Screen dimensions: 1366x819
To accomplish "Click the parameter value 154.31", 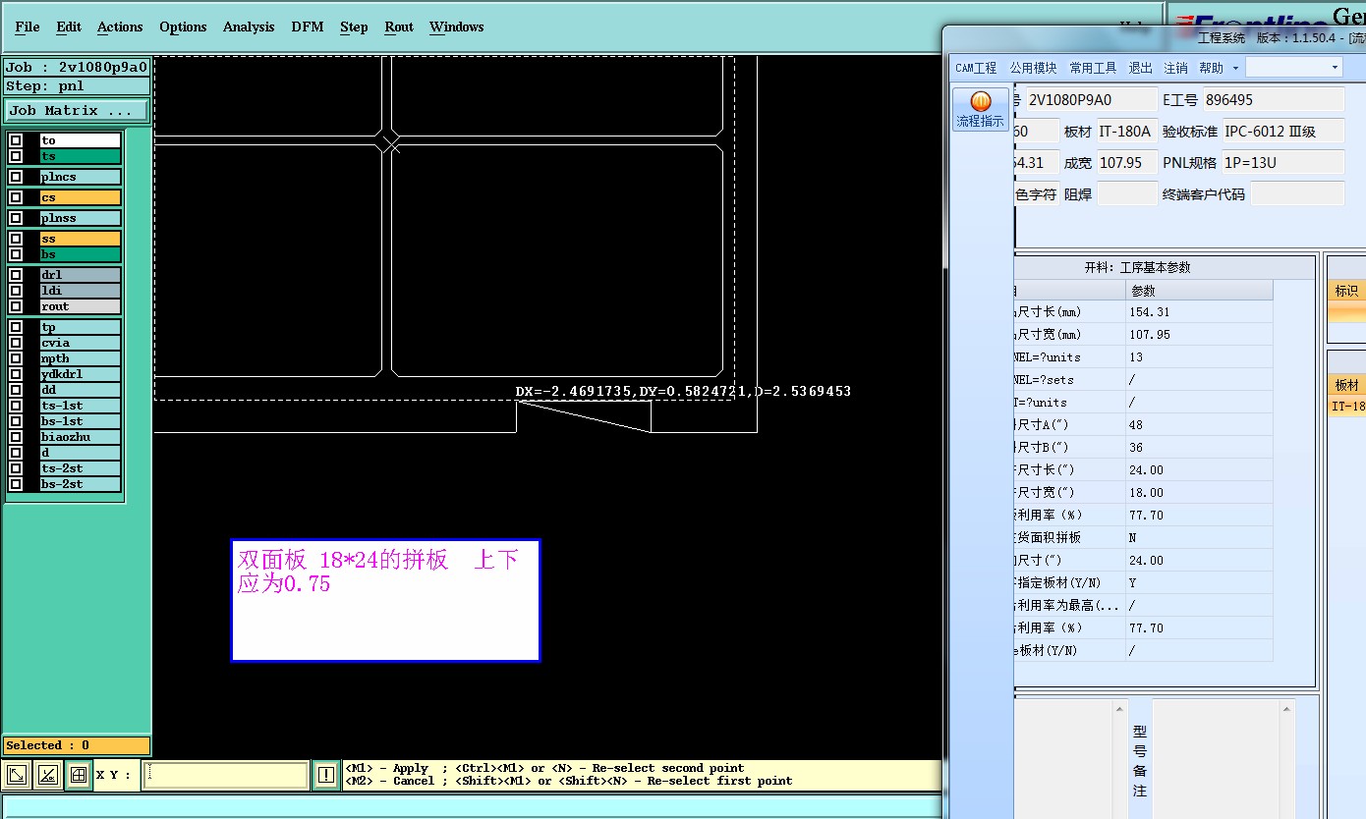I will point(1199,312).
